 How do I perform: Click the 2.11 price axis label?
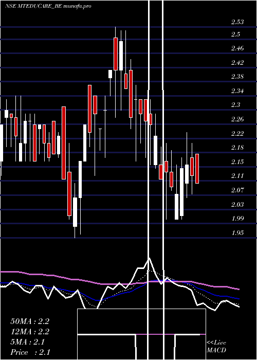click(237, 176)
